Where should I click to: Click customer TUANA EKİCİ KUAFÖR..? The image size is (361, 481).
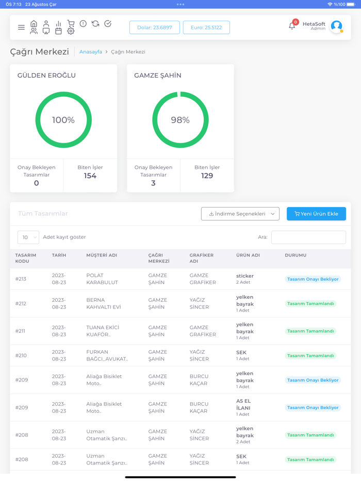[x=103, y=331]
